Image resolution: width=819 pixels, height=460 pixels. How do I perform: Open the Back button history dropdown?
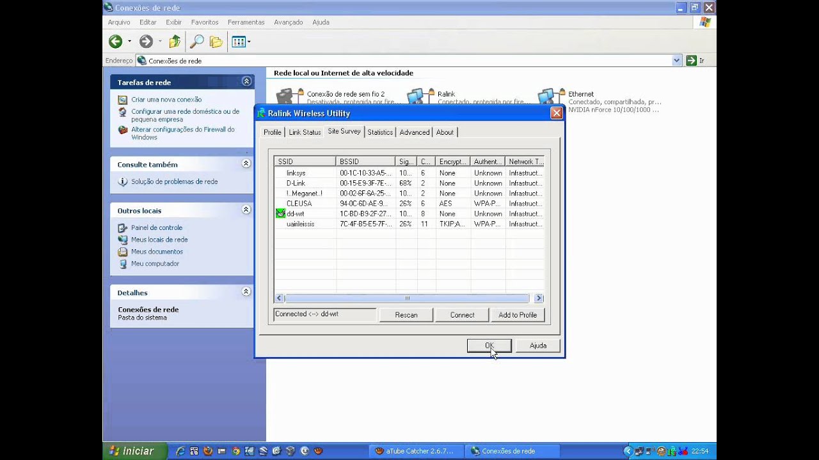(129, 42)
